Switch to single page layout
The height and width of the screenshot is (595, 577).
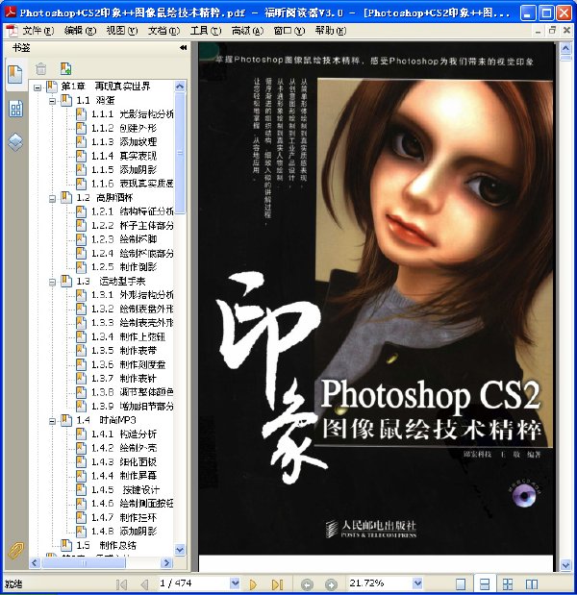pyautogui.click(x=461, y=584)
